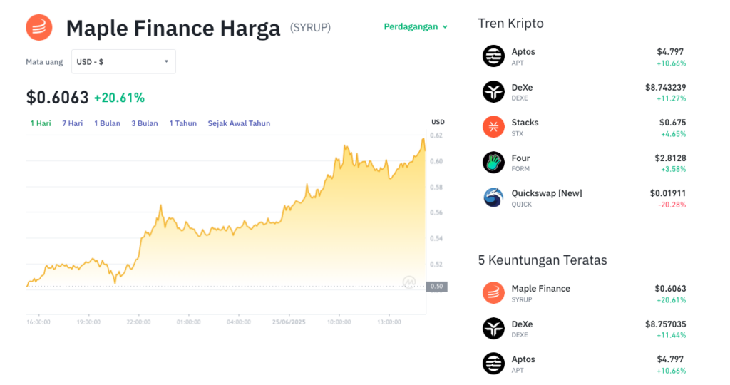730x385 pixels.
Task: Open Maple Finance link in 5 Keuntungan Teratas
Action: point(541,289)
